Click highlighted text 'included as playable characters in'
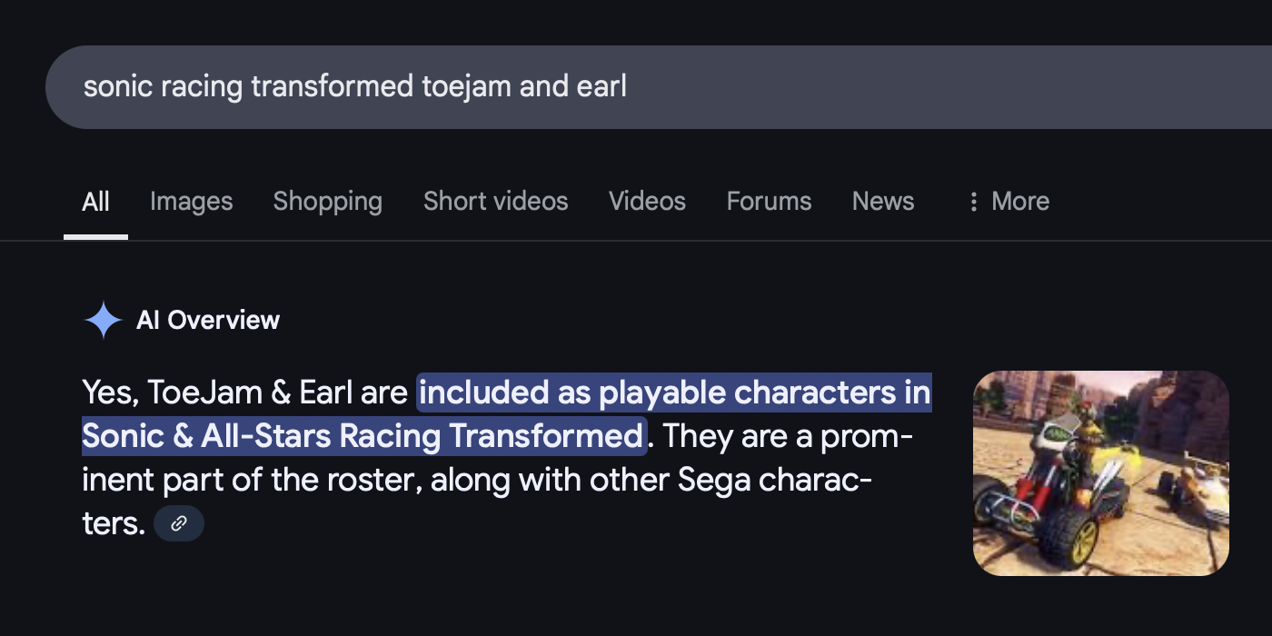 (x=674, y=393)
